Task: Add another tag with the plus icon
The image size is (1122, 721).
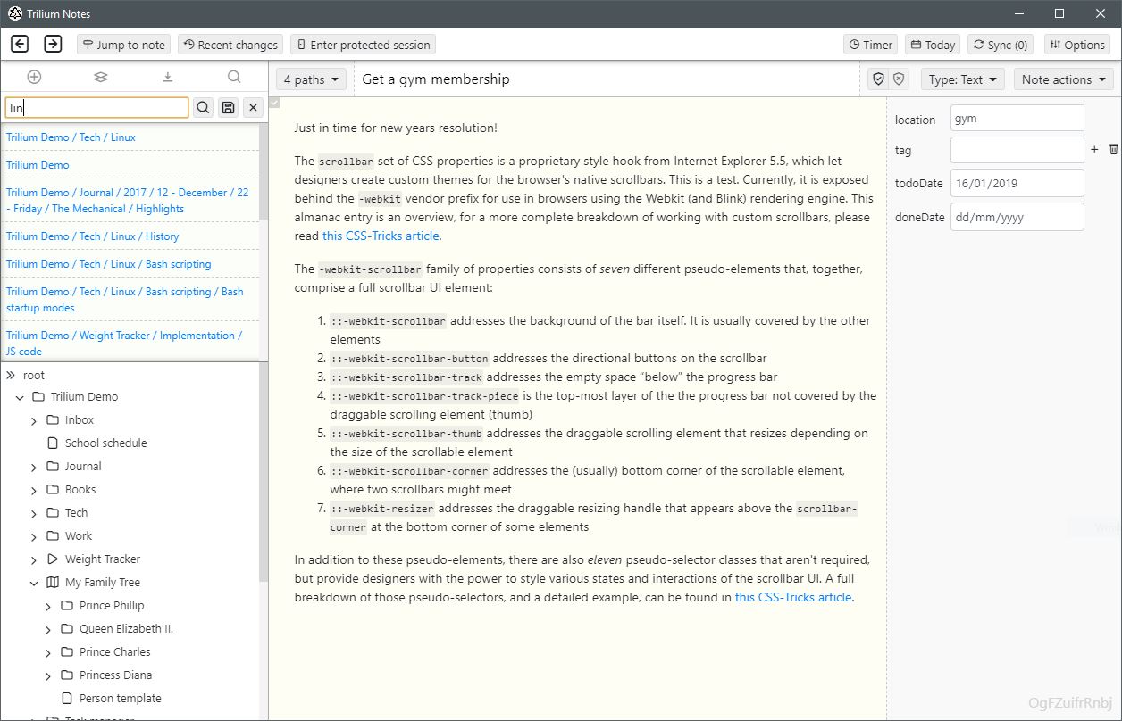Action: coord(1094,150)
